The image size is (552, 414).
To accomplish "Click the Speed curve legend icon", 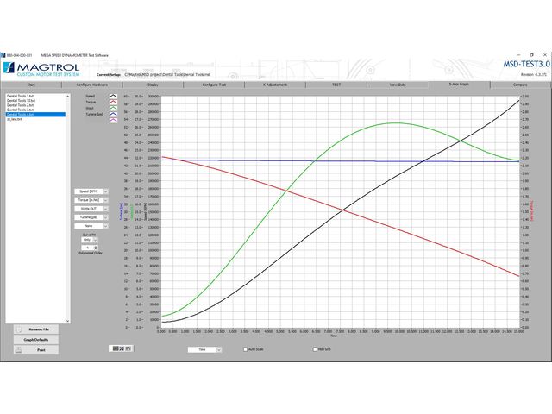I will [x=112, y=96].
